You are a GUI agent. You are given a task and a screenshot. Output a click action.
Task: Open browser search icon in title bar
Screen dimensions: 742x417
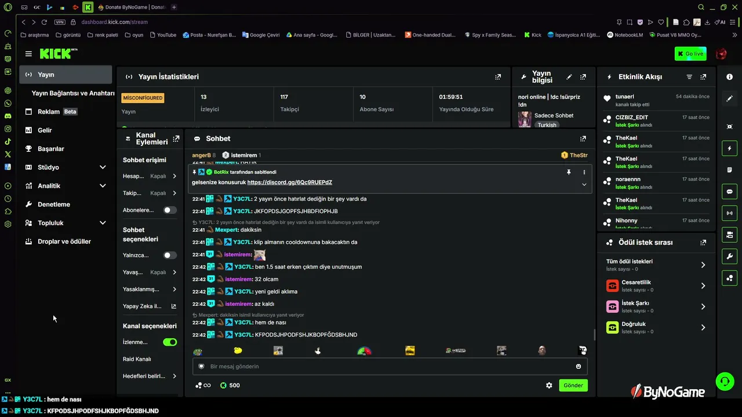[x=701, y=7]
